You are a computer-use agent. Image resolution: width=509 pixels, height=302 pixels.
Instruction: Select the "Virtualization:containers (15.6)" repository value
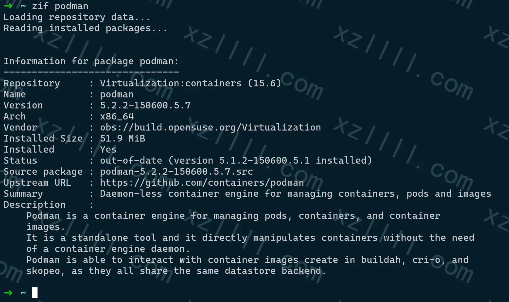coord(190,84)
